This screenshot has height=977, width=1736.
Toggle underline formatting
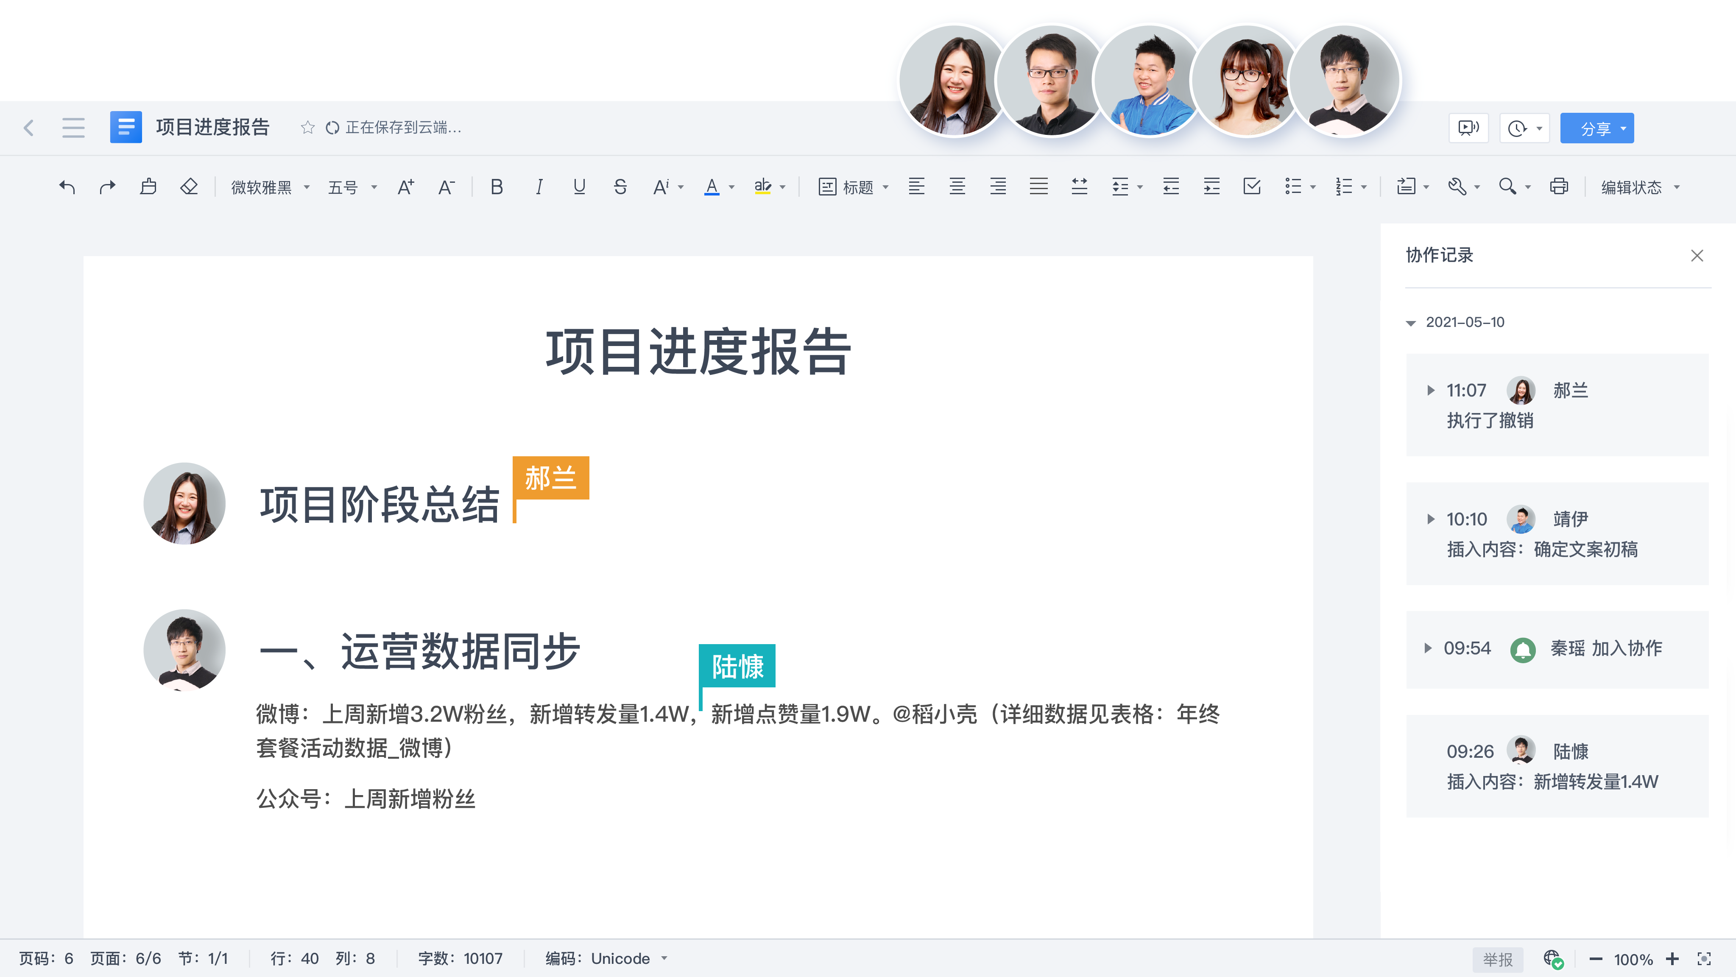(579, 187)
